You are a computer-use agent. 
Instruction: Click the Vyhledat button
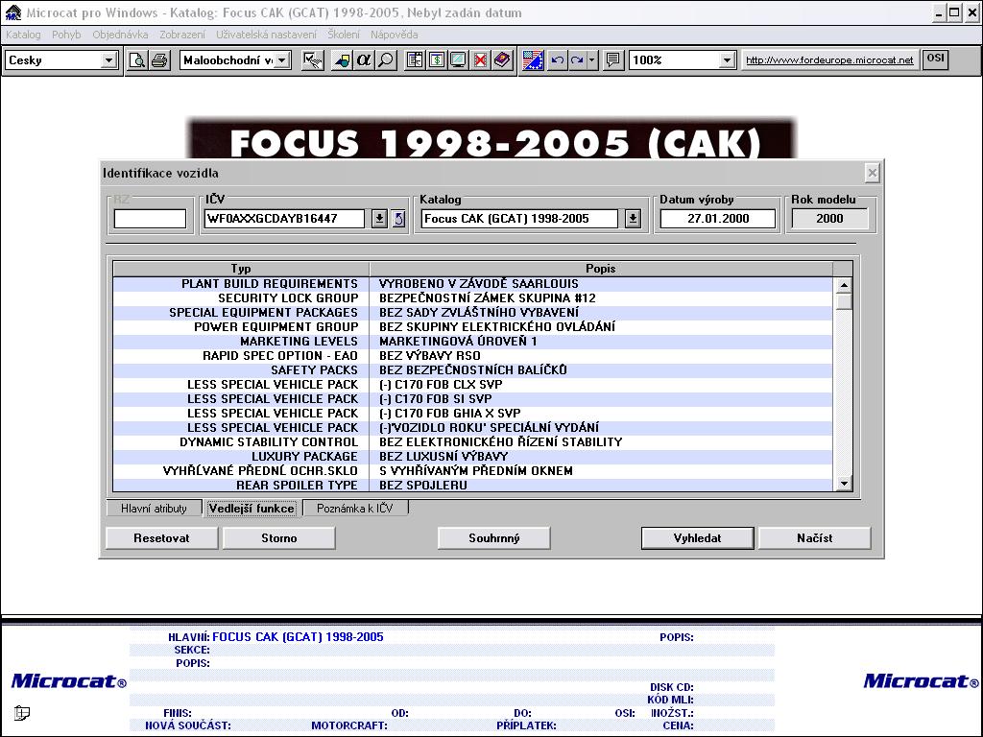[x=698, y=538]
